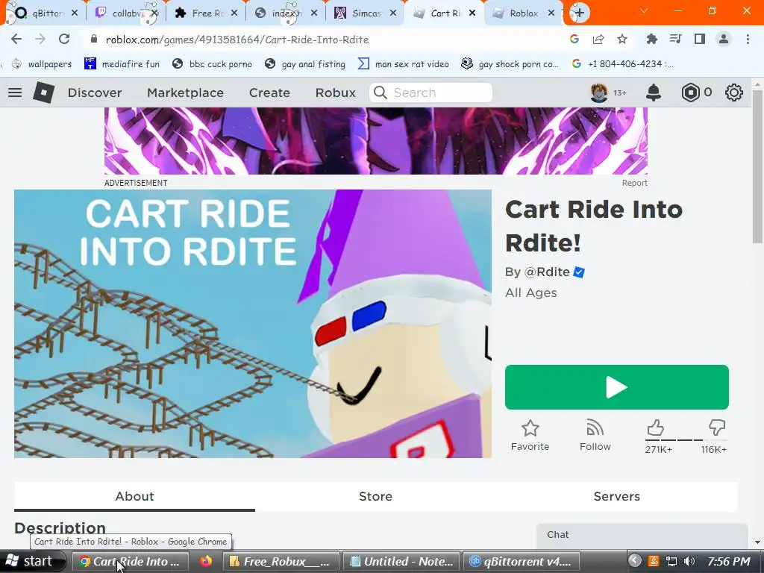Open a new browser tab
The width and height of the screenshot is (764, 573).
pos(579,13)
